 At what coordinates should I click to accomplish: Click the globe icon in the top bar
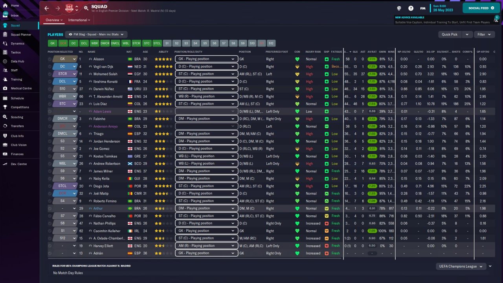(x=399, y=8)
